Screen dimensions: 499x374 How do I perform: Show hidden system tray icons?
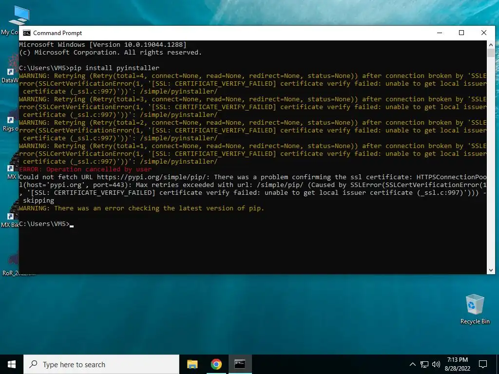pyautogui.click(x=412, y=364)
